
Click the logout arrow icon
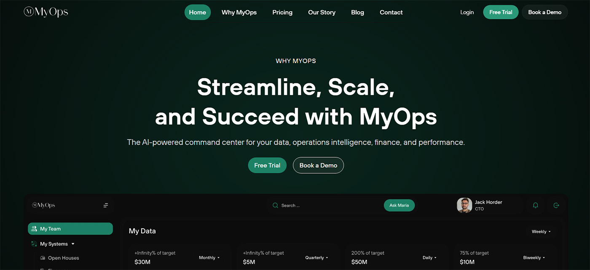[x=556, y=205]
